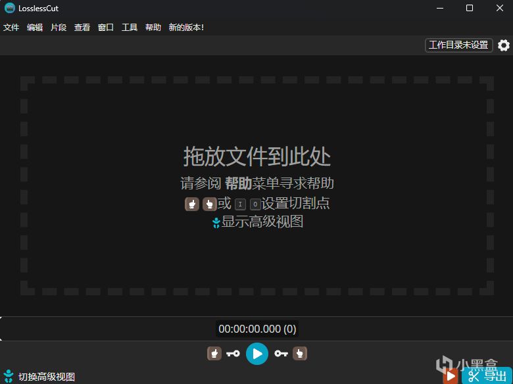
Task: Set cut end with the right hand icon in the bottom bar
Action: [300, 354]
